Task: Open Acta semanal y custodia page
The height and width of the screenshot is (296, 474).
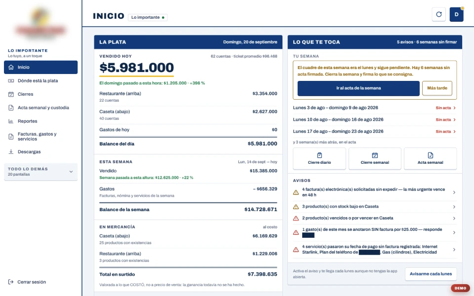Action: [40, 108]
